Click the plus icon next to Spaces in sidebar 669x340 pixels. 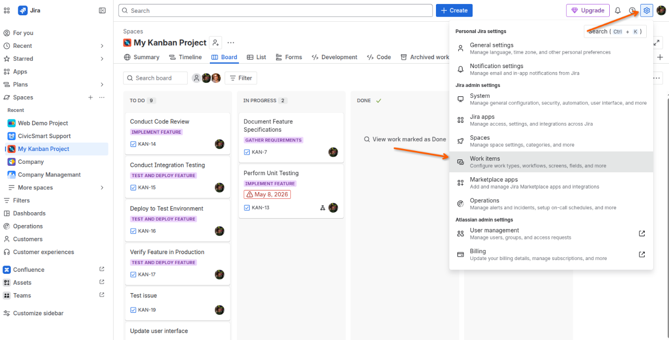90,97
